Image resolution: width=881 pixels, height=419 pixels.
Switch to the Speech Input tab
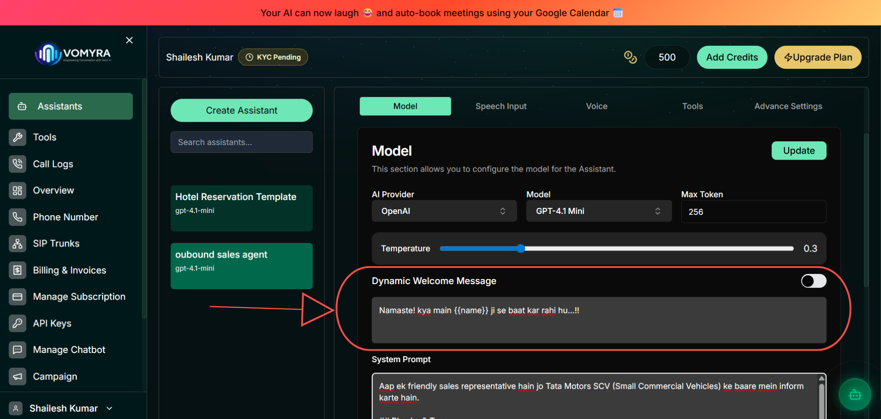pos(501,106)
